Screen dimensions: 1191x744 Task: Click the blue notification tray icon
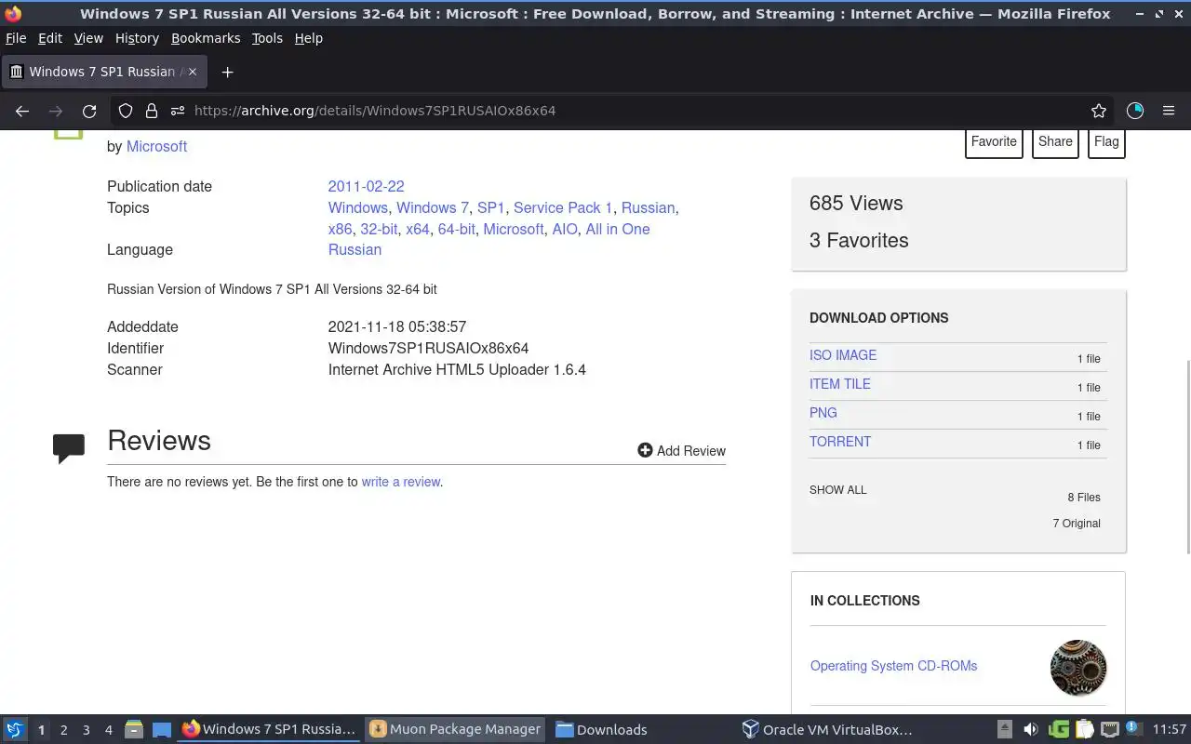[1133, 728]
